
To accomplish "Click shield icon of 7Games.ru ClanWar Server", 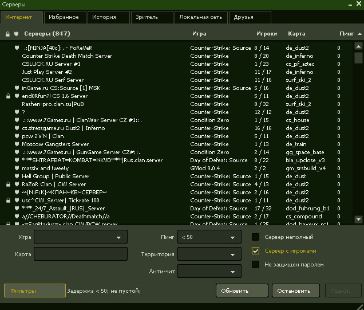I will [17, 120].
